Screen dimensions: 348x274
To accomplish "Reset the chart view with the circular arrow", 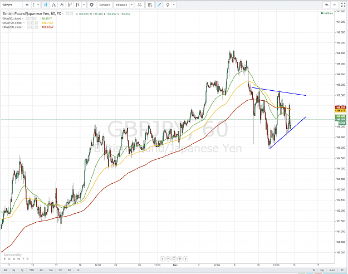I will (x=174, y=258).
